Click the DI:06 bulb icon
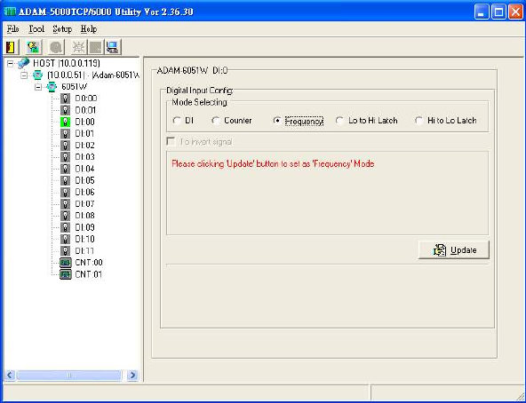This screenshot has height=403, width=526. click(65, 193)
